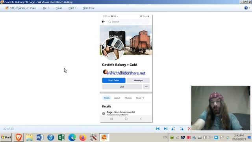Click the Email toolbar item

tap(59, 8)
